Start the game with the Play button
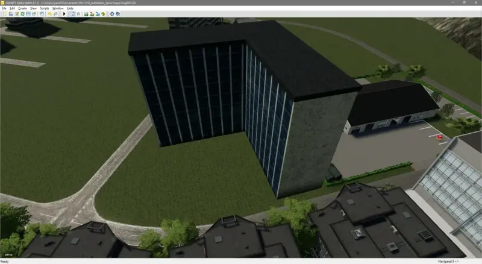 point(64,14)
